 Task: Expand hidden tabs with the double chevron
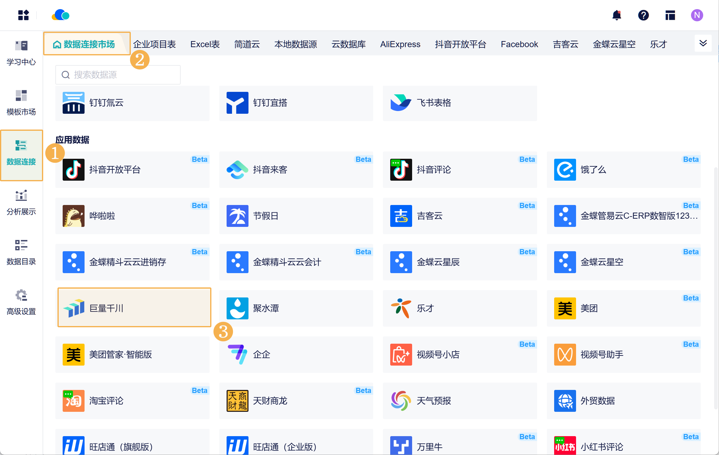[x=703, y=43]
